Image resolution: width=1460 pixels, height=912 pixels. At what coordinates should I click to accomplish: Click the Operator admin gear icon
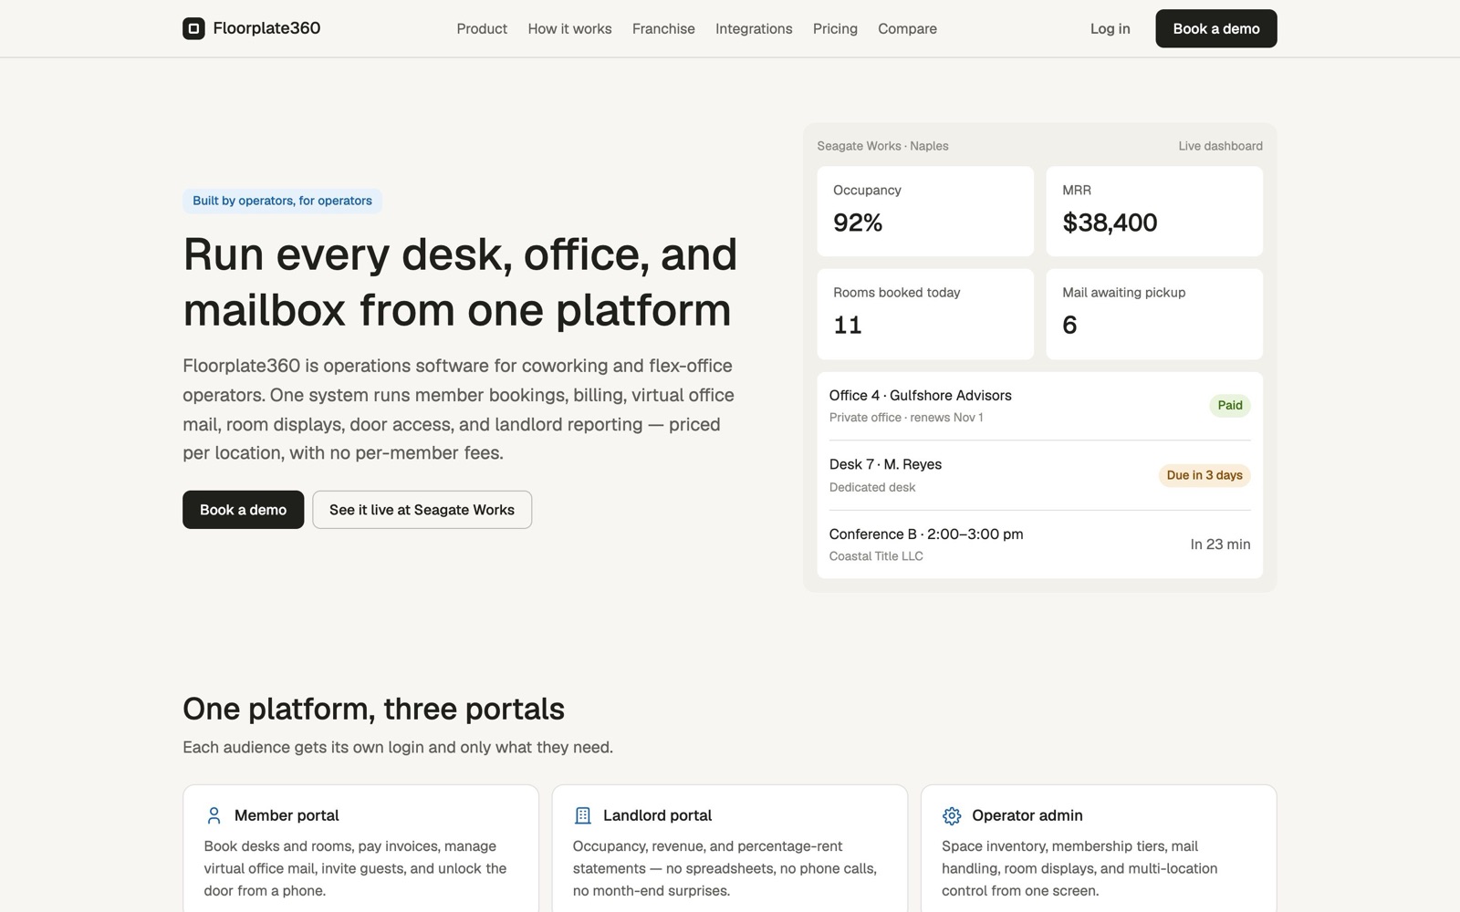[952, 815]
